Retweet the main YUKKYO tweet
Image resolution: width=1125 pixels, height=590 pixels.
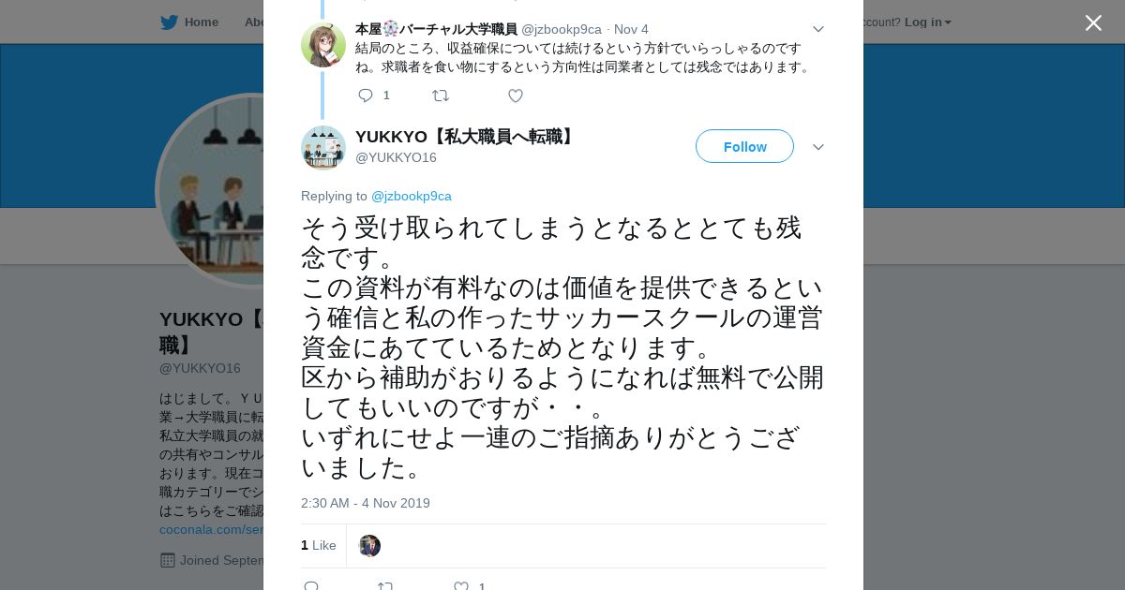(x=385, y=586)
